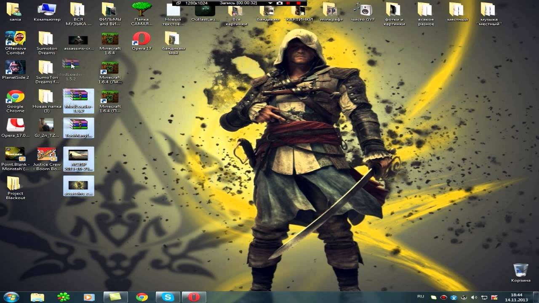Open the minкрафт folder
The height and width of the screenshot is (303, 539).
click(331, 12)
